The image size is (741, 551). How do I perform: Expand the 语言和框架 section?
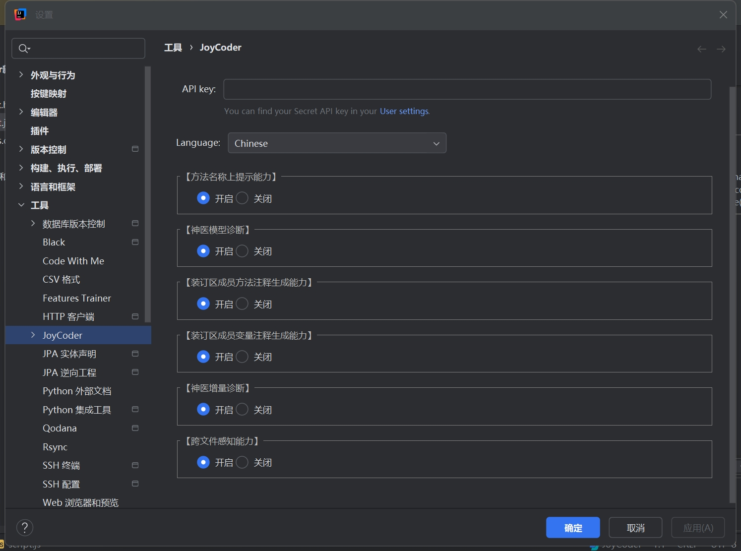click(21, 186)
